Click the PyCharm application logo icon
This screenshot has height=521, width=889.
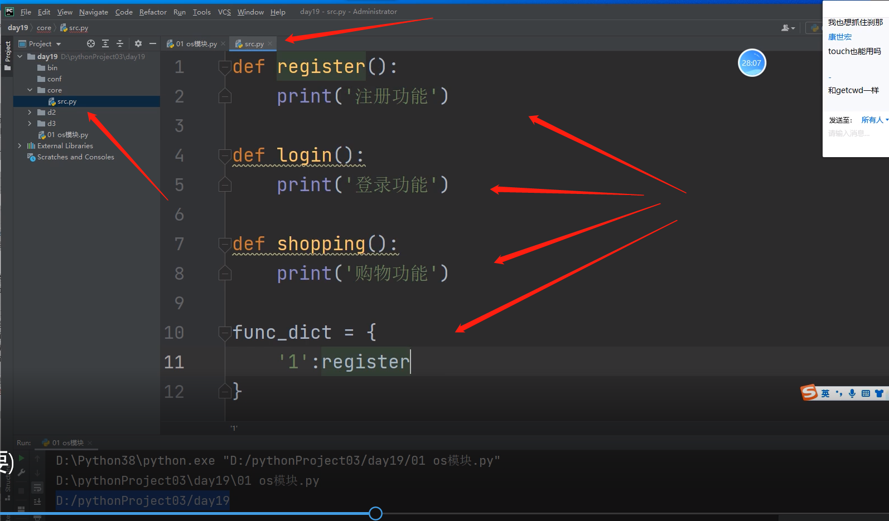(9, 11)
